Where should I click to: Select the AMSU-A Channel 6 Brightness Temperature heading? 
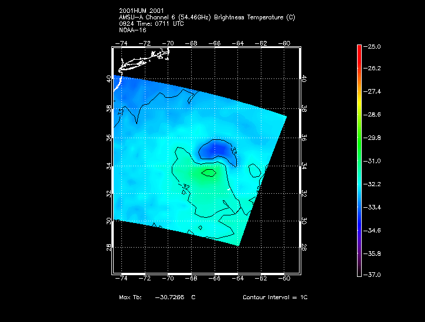tap(207, 18)
